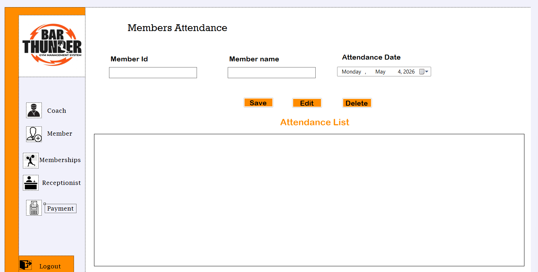
Task: Click inside the Member name field
Action: pos(272,72)
